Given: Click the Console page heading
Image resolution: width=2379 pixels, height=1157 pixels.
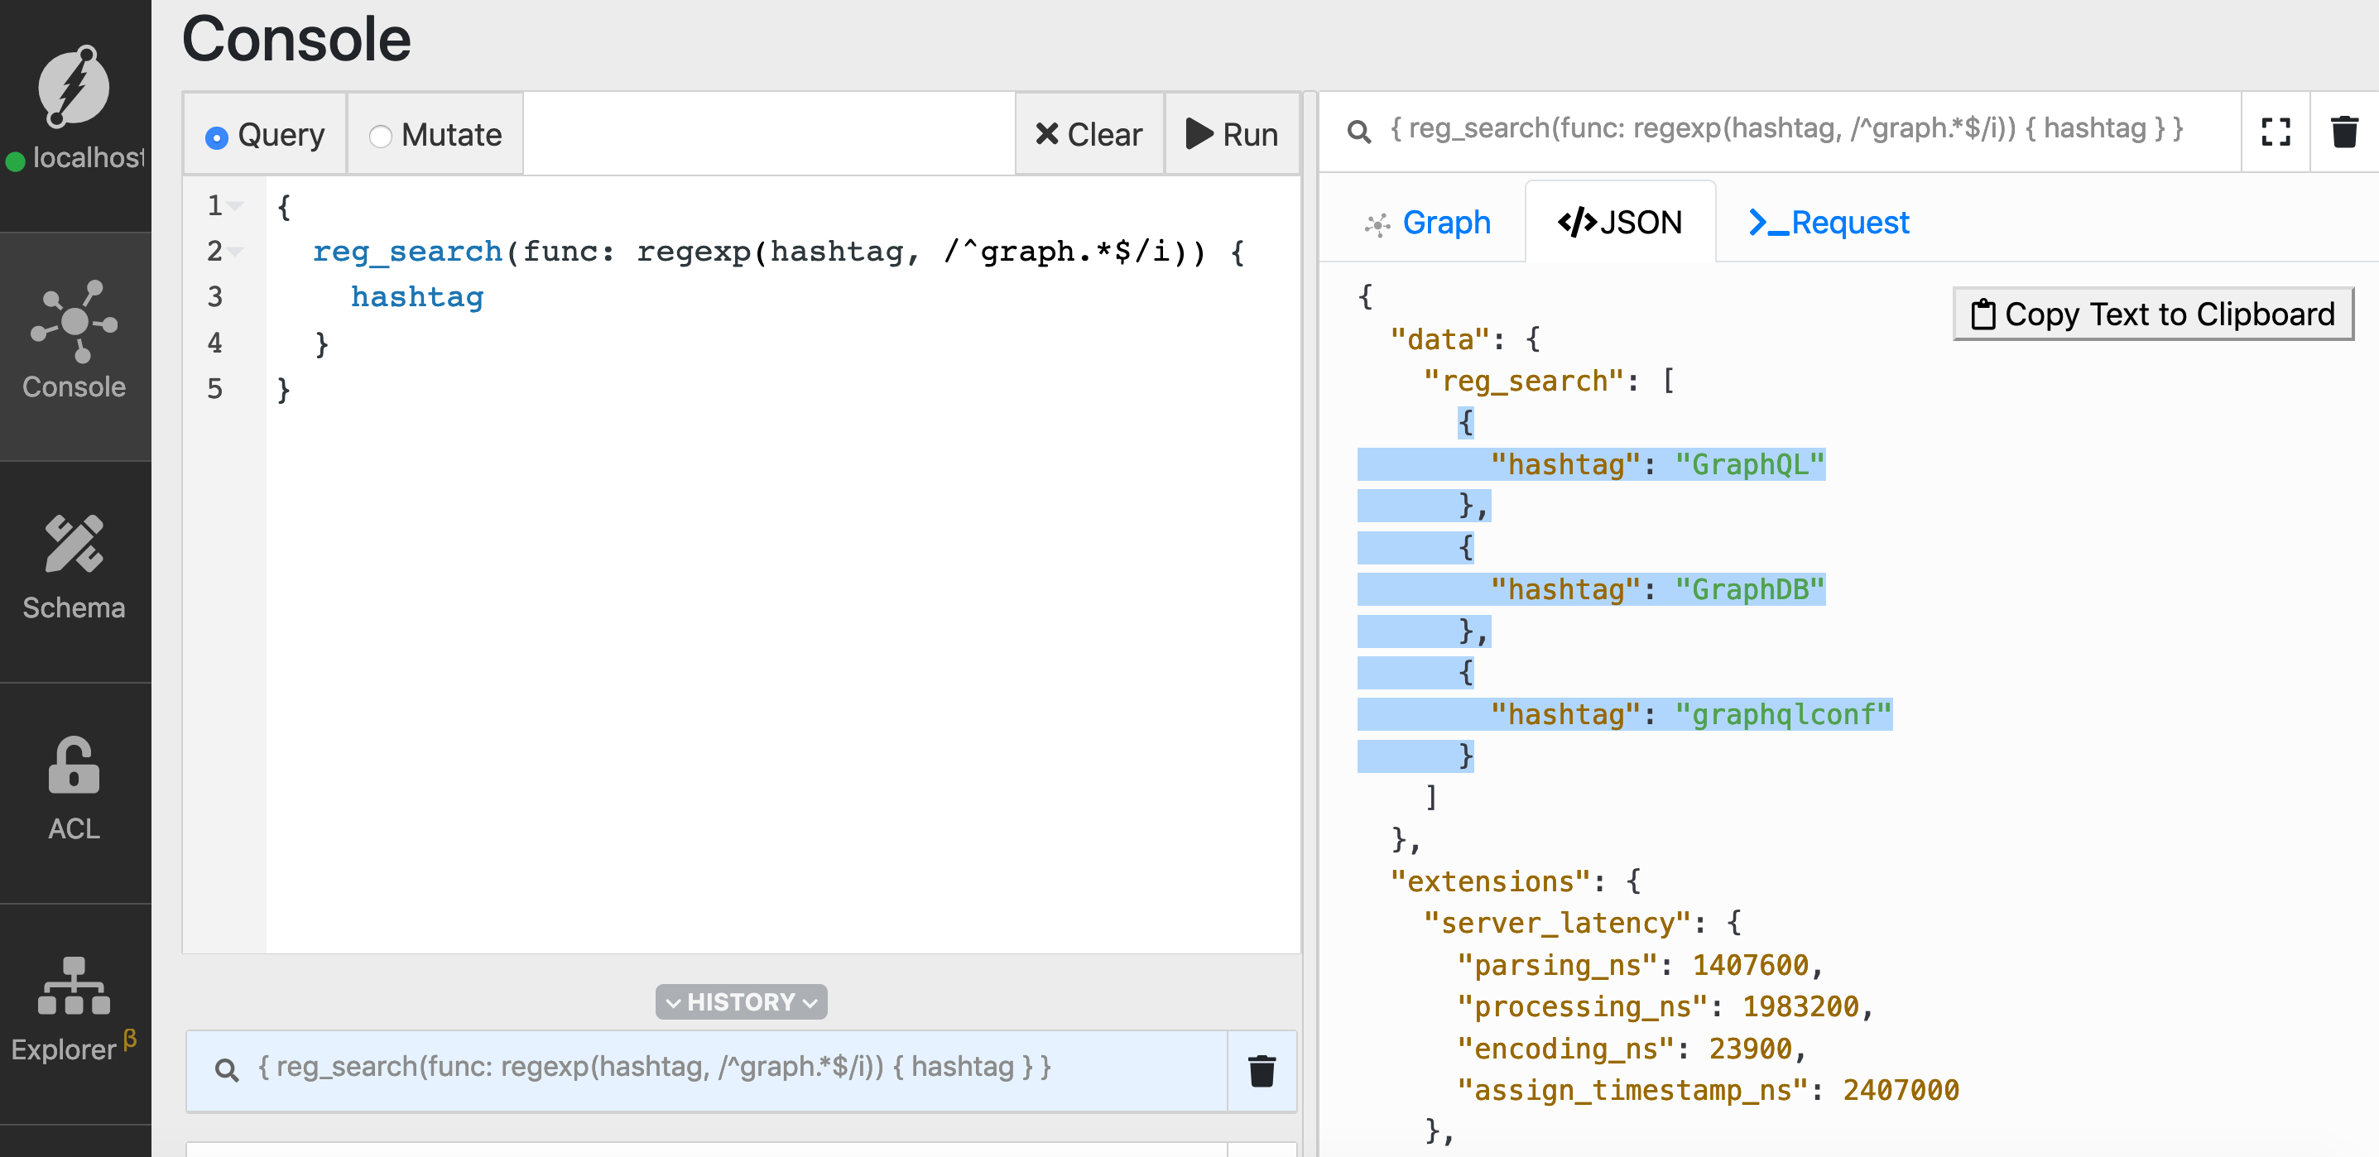Looking at the screenshot, I should point(296,40).
